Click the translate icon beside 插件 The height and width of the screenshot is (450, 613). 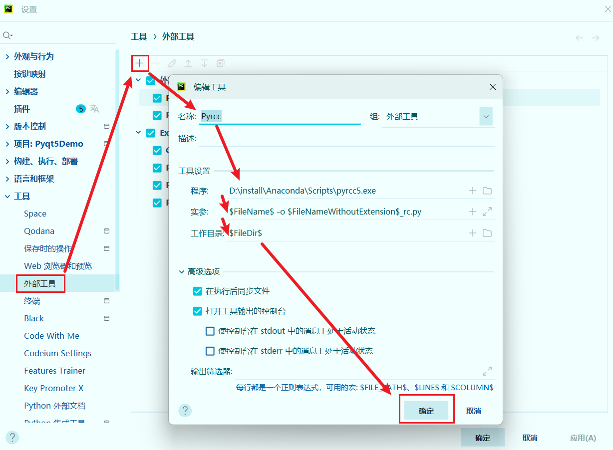95,109
